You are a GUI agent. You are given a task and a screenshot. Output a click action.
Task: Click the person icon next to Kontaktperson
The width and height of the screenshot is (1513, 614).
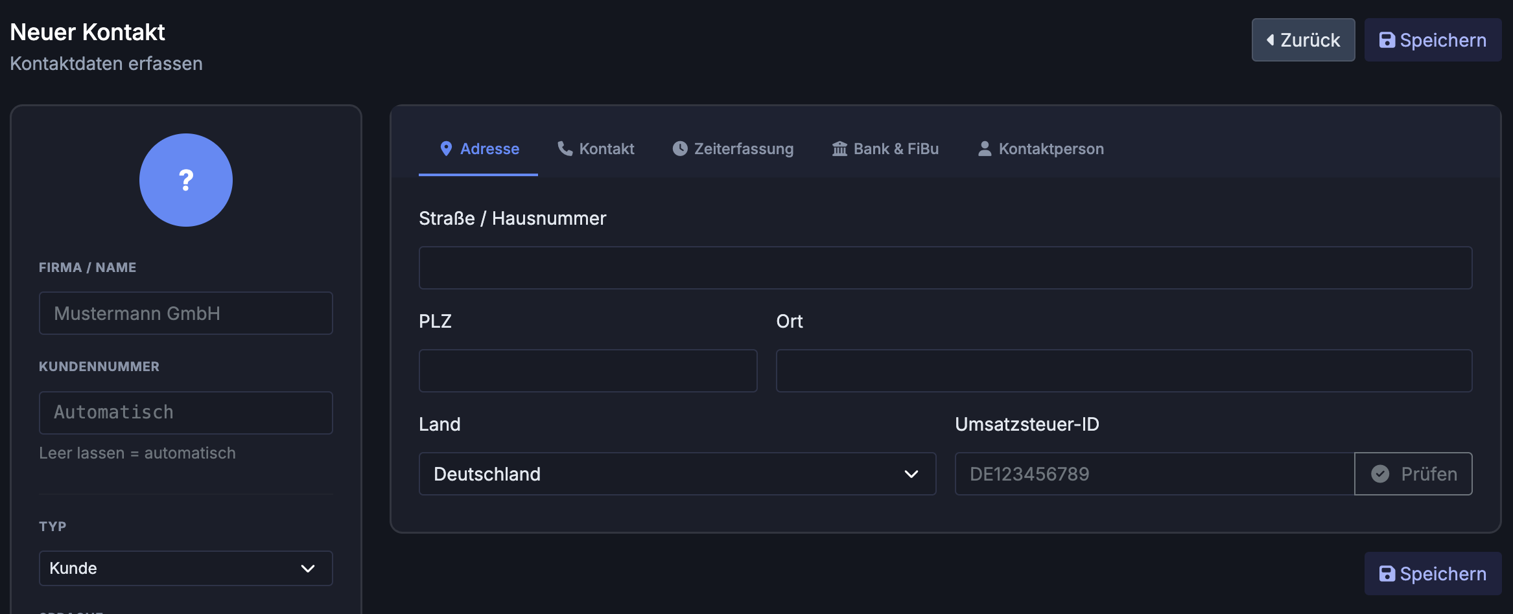click(x=984, y=148)
